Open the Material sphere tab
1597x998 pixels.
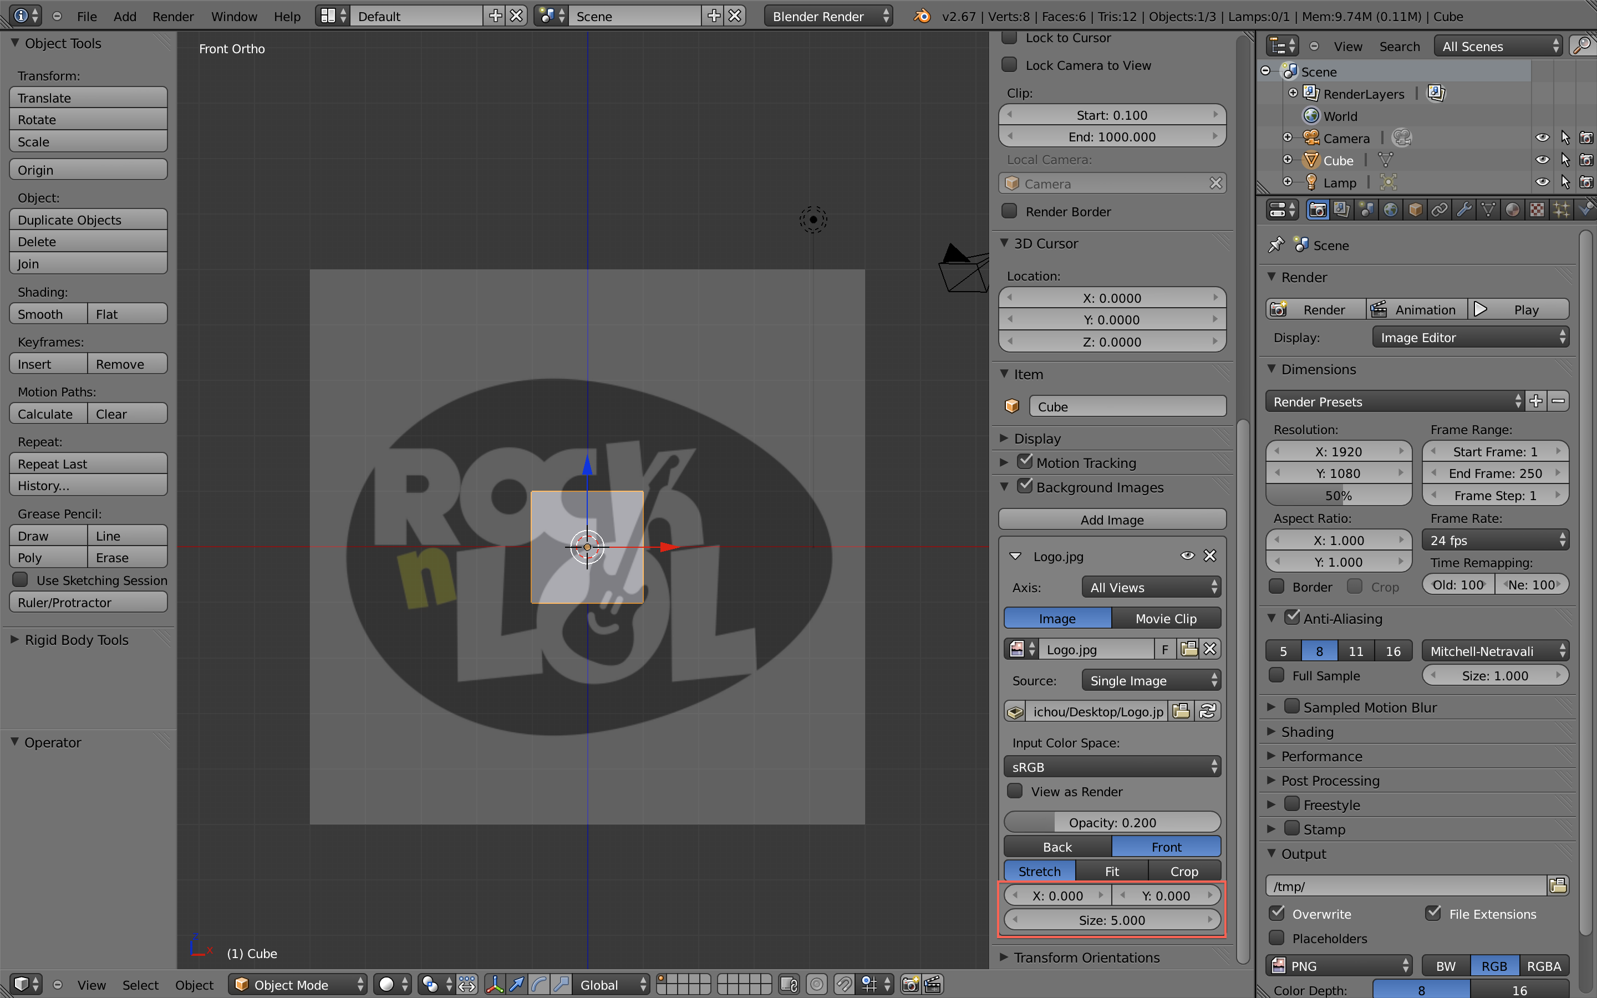pos(1513,210)
